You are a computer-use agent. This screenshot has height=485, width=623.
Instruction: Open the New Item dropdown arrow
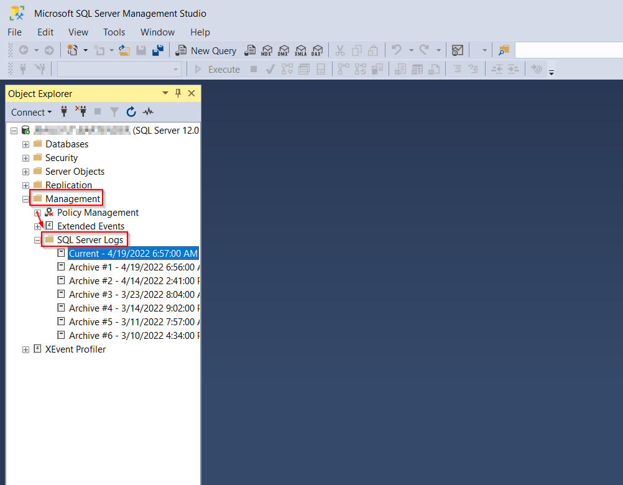[x=85, y=50]
